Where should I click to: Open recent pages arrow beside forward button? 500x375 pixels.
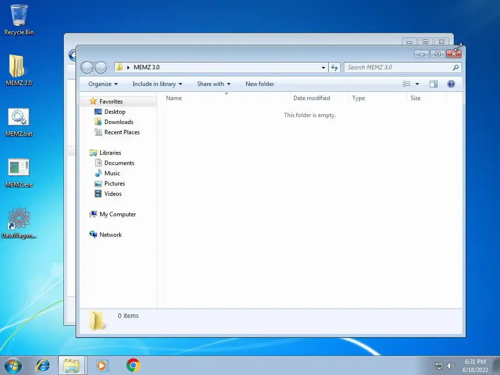click(110, 67)
